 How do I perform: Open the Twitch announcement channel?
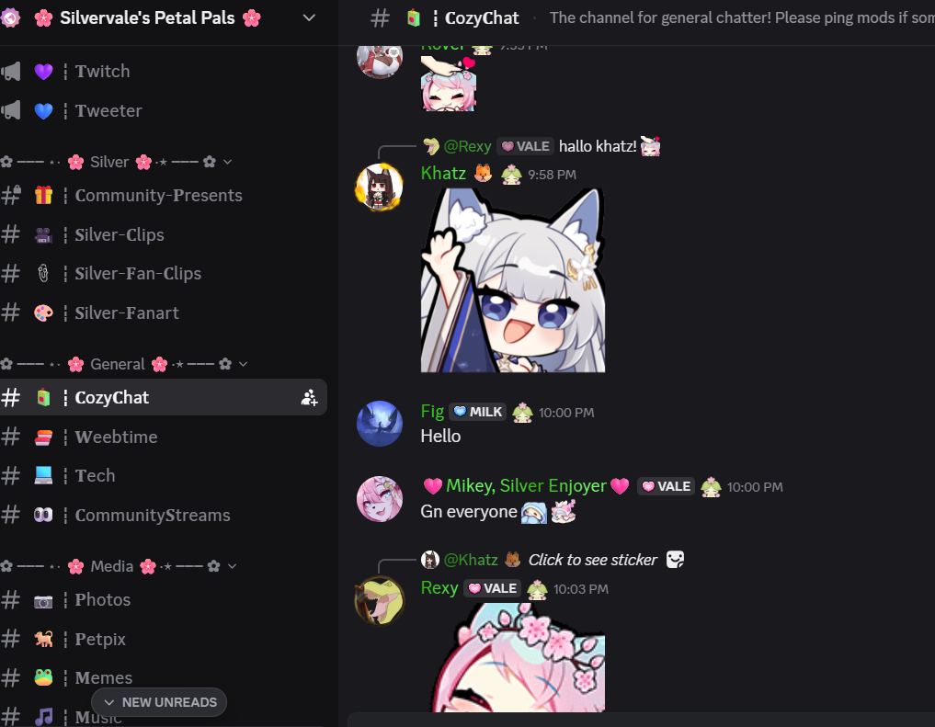(162, 72)
